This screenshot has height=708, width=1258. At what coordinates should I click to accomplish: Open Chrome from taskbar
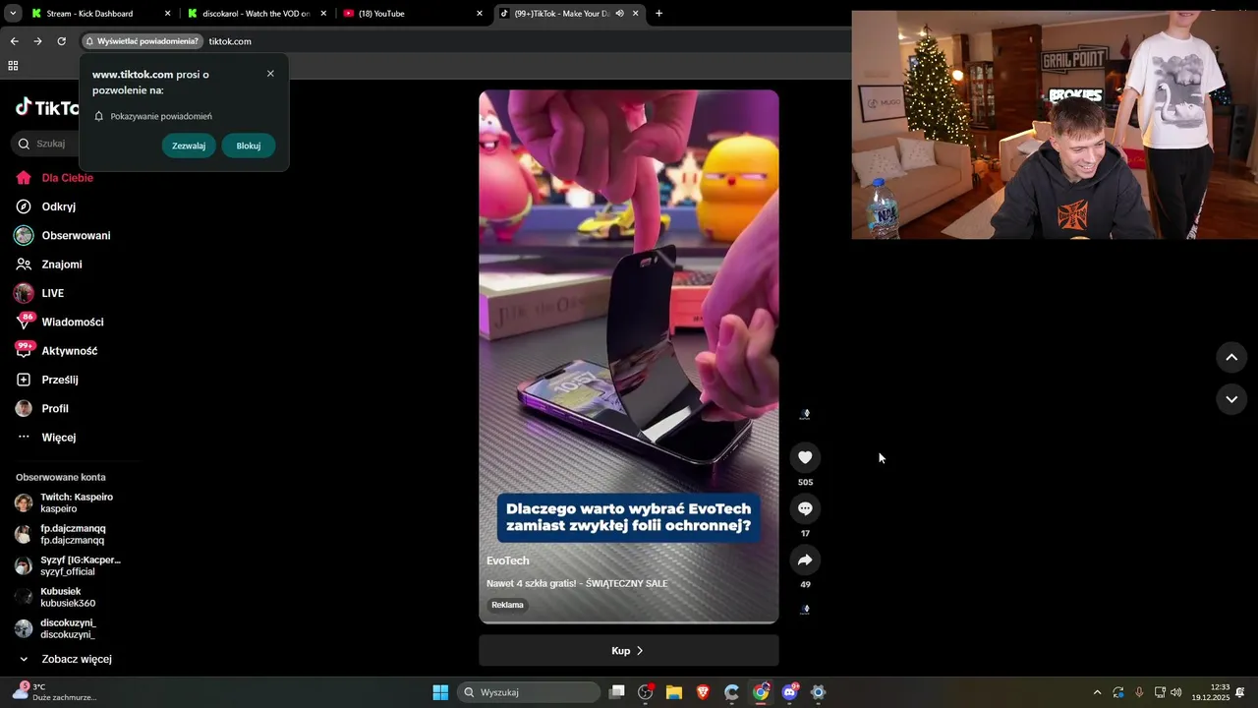pos(761,692)
